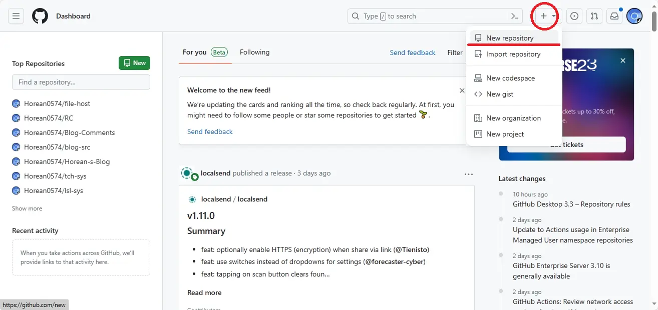
Task: Open the Horean0574/blog-src repository
Action: [x=57, y=147]
